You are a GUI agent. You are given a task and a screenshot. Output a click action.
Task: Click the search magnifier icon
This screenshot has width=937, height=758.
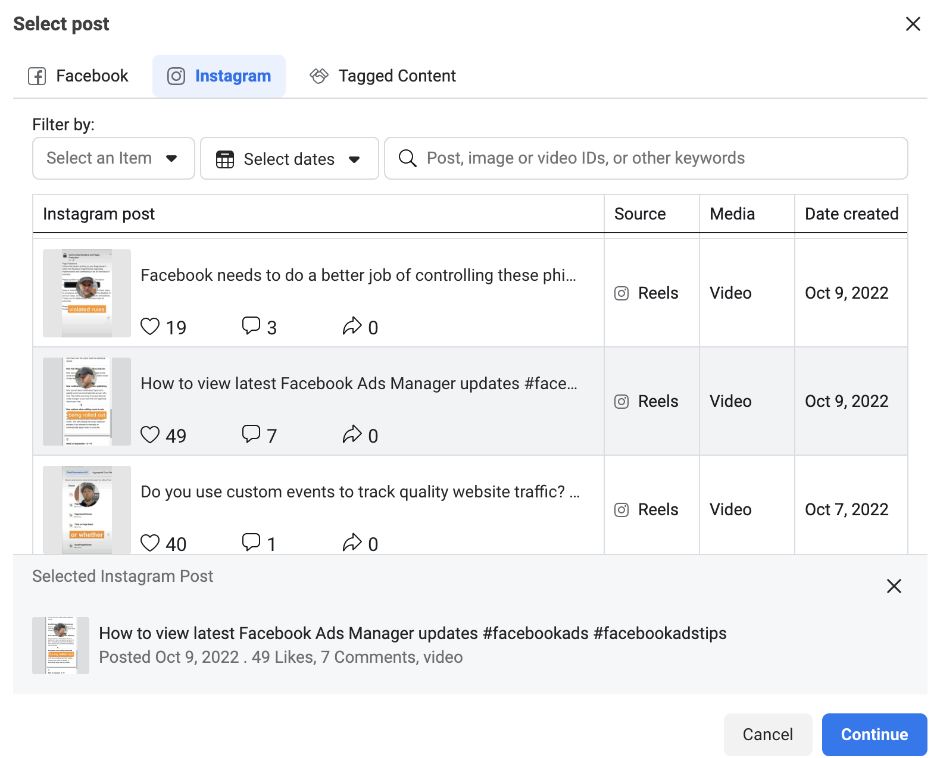pyautogui.click(x=407, y=158)
